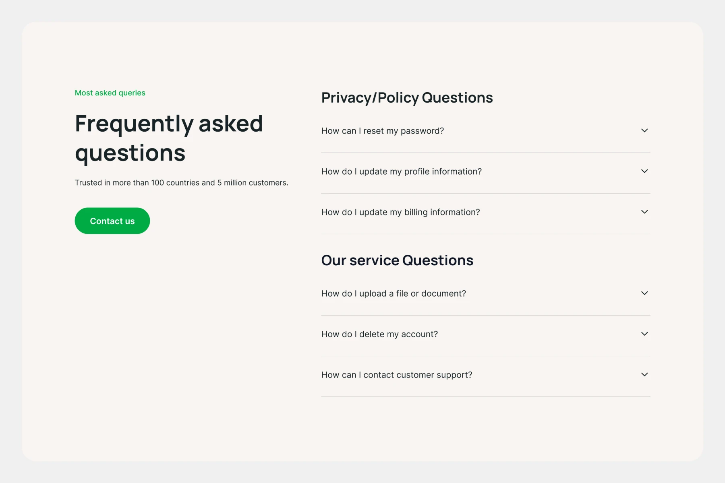Viewport: 725px width, 483px height.
Task: Open "How do I update my profile information?"
Action: (x=401, y=171)
